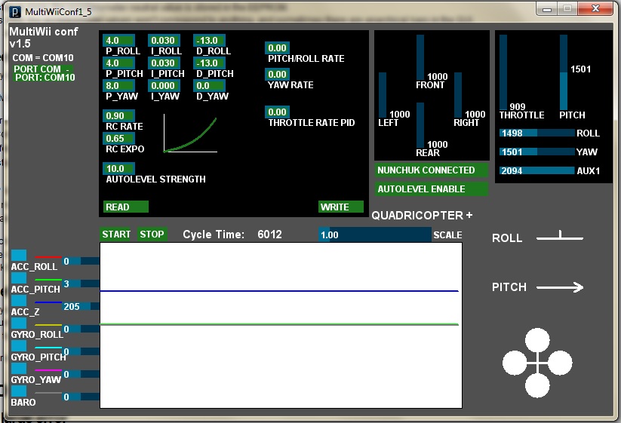Viewport: 621px width, 423px height.
Task: Click the quadricopter plus diagram icon
Action: [x=537, y=363]
